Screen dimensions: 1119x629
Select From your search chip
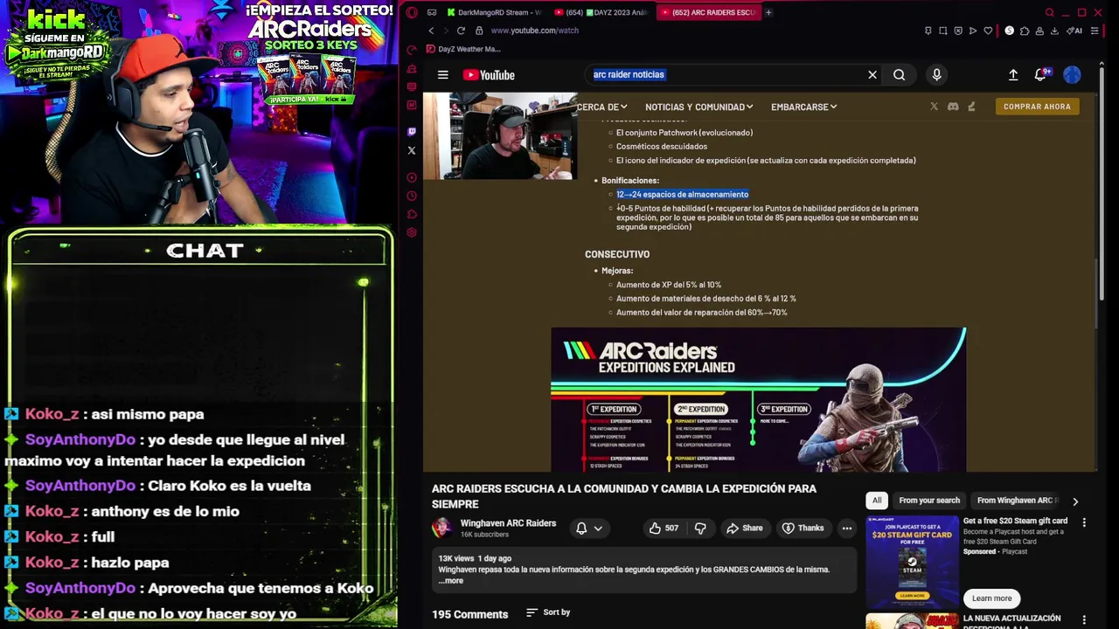click(x=929, y=501)
